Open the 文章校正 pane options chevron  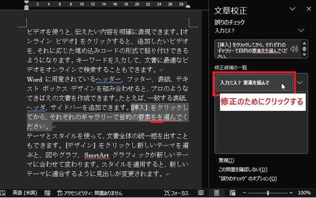[293, 9]
